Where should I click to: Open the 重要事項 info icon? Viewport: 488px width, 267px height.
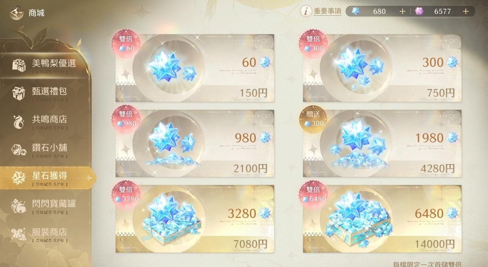point(306,12)
